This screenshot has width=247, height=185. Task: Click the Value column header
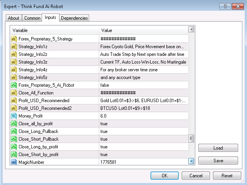pos(144,30)
